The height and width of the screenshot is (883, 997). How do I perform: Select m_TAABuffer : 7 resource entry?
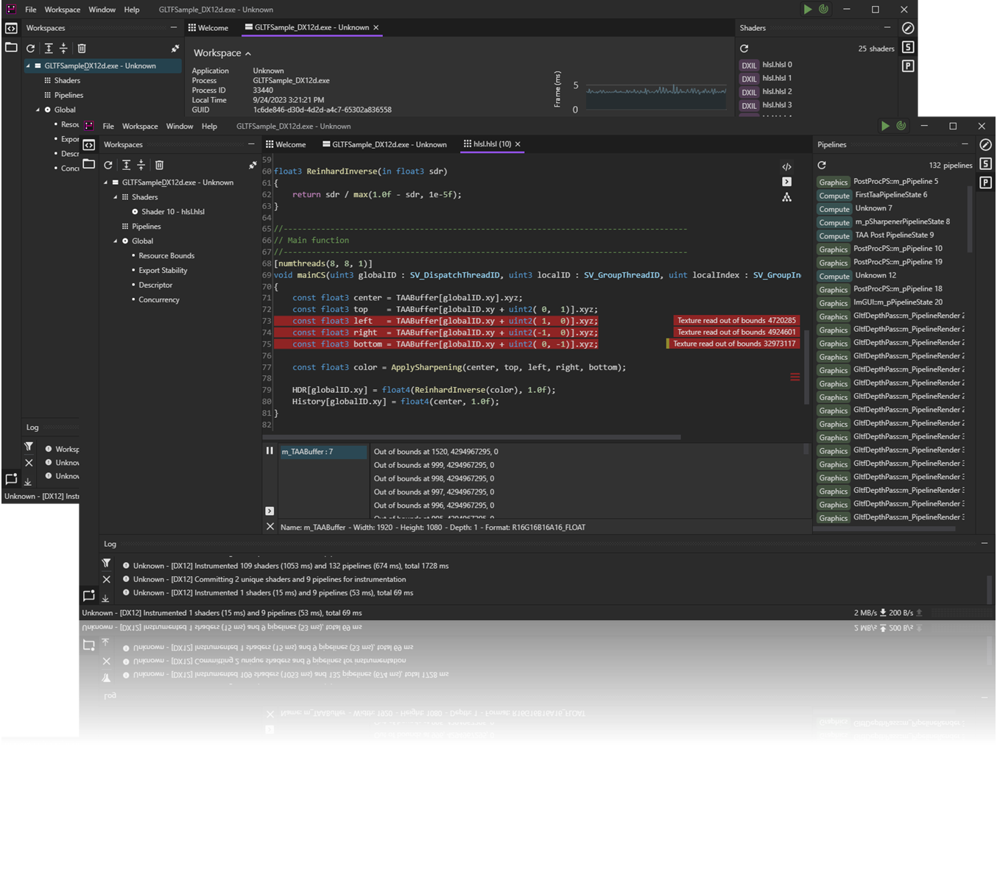click(322, 452)
